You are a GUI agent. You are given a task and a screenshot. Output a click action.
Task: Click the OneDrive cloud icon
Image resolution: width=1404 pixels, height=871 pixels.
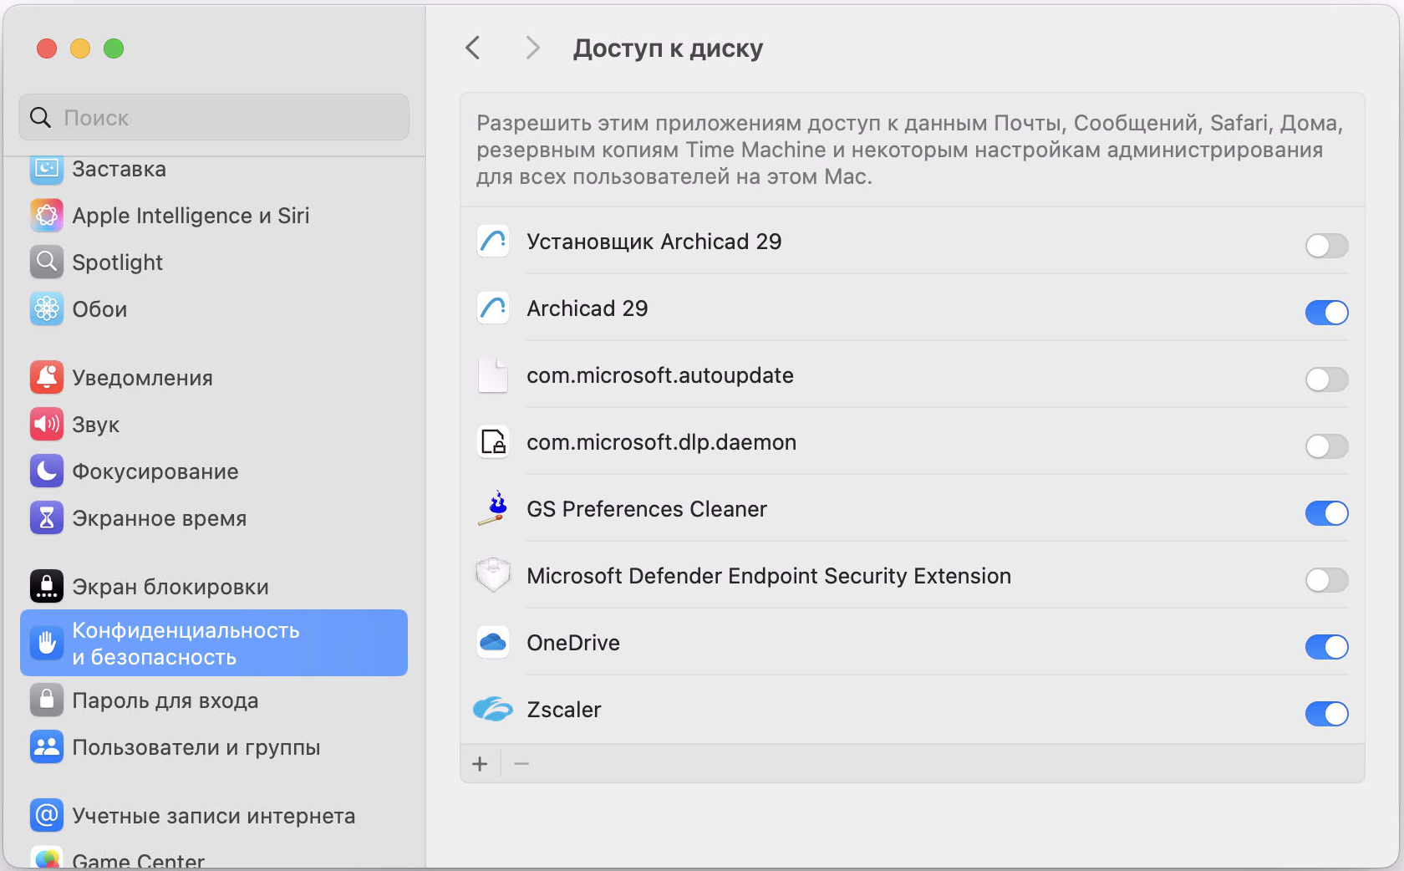493,642
